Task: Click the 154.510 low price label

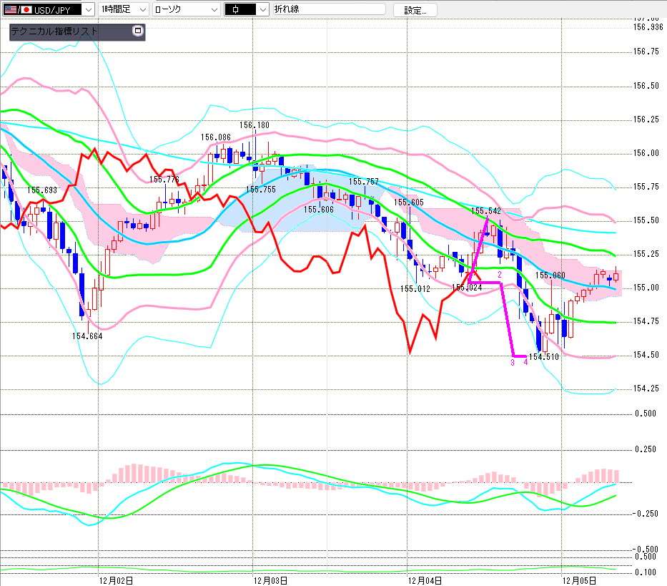Action: pyautogui.click(x=543, y=356)
